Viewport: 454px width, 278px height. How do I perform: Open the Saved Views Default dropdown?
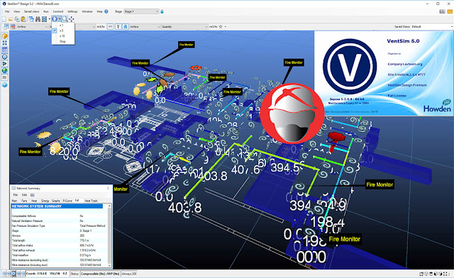pyautogui.click(x=432, y=27)
